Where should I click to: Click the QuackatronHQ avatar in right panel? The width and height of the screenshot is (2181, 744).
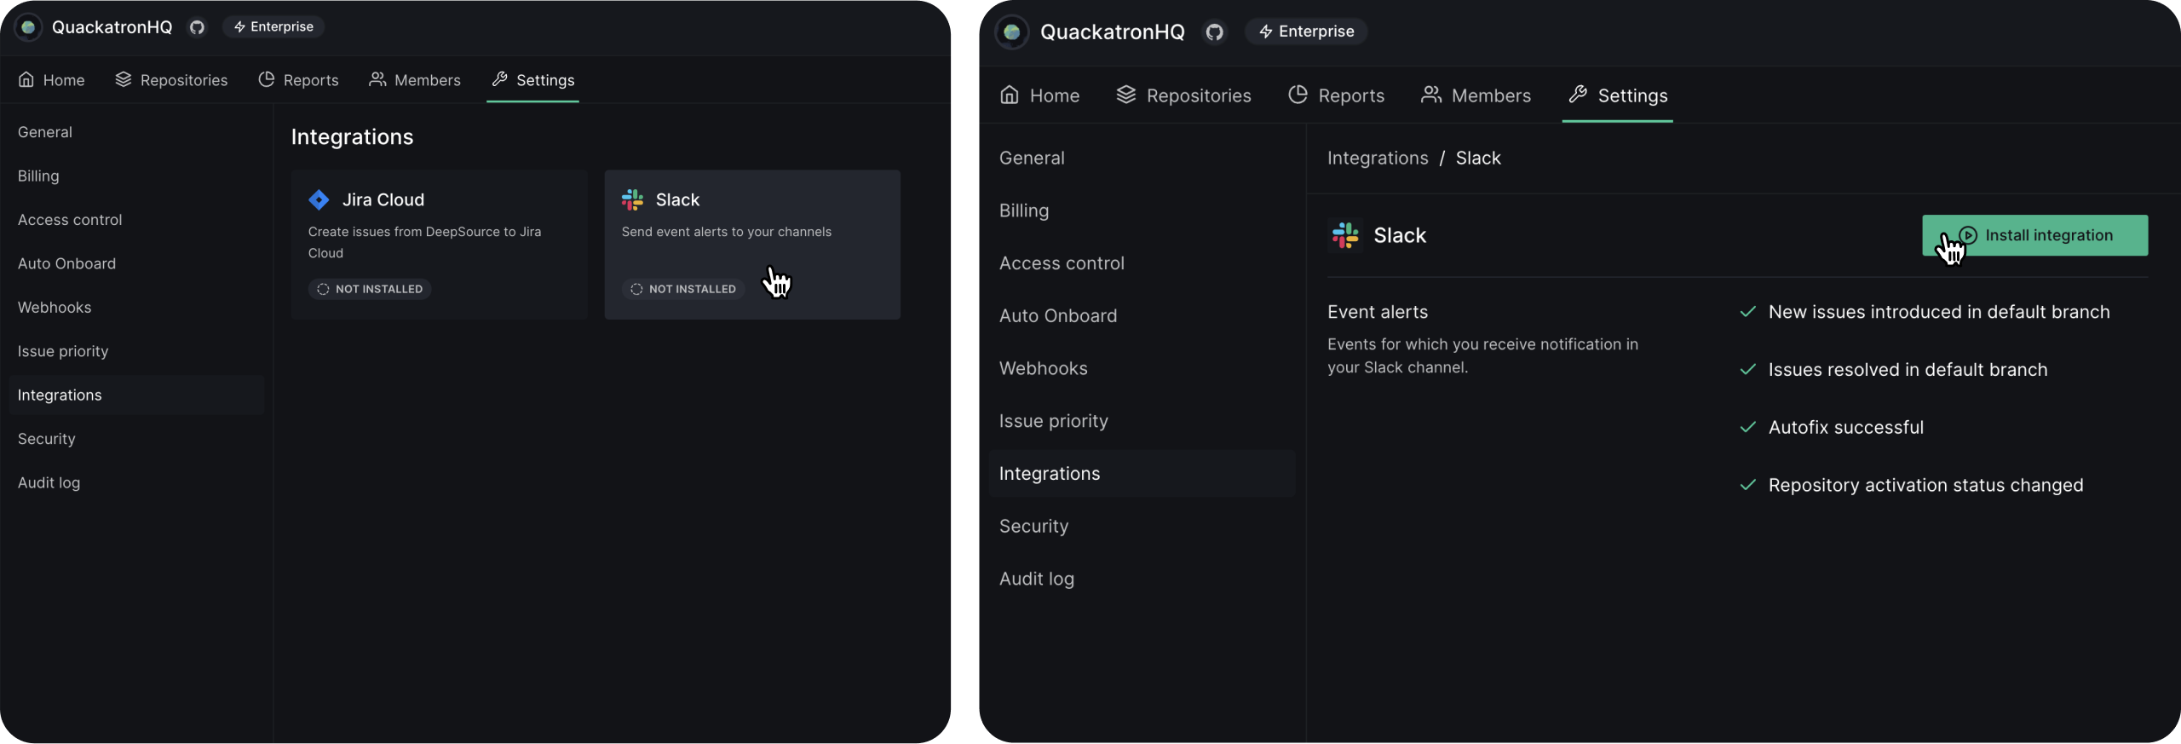[x=1012, y=32]
